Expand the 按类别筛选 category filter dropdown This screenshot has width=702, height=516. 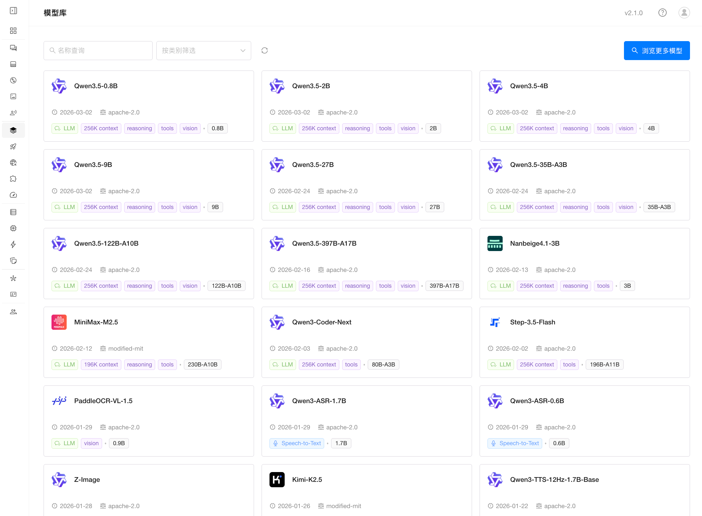coord(203,51)
